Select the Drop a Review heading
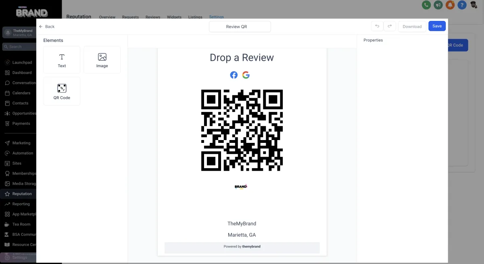This screenshot has width=484, height=264. [x=242, y=58]
